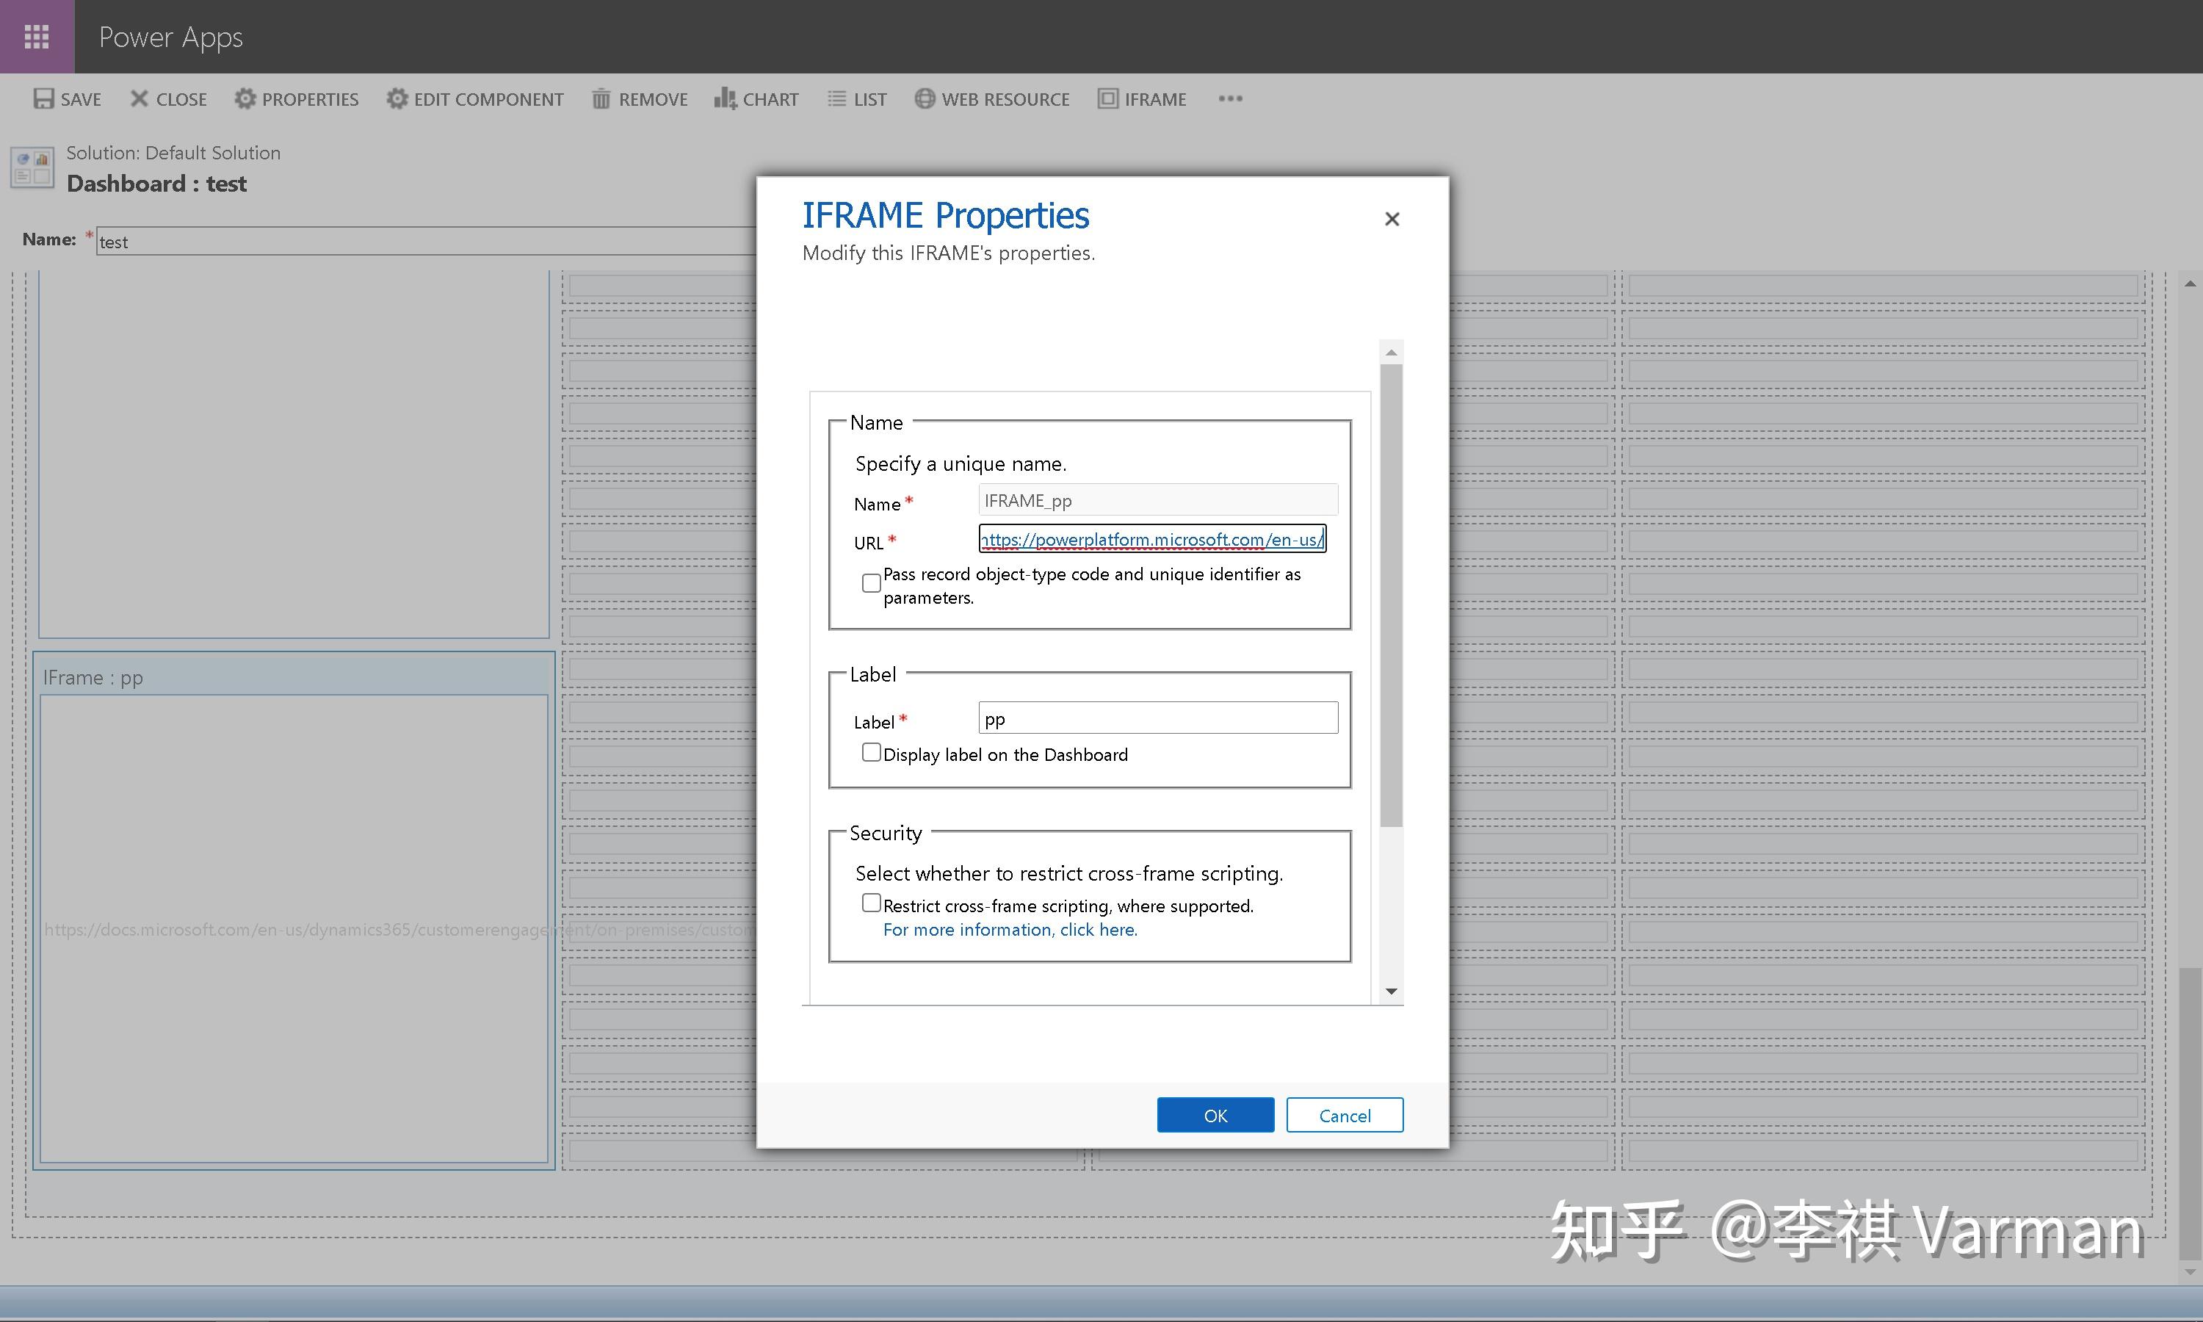Expand the toolbar more commands ellipsis
Image resolution: width=2203 pixels, height=1322 pixels.
tap(1230, 99)
